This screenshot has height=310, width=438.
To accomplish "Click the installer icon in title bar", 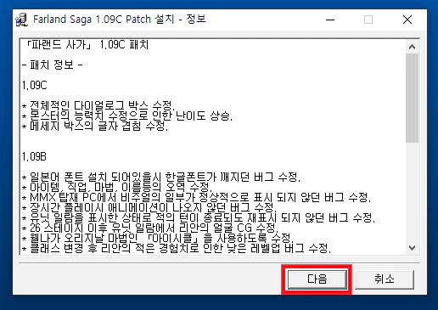I will coord(21,20).
